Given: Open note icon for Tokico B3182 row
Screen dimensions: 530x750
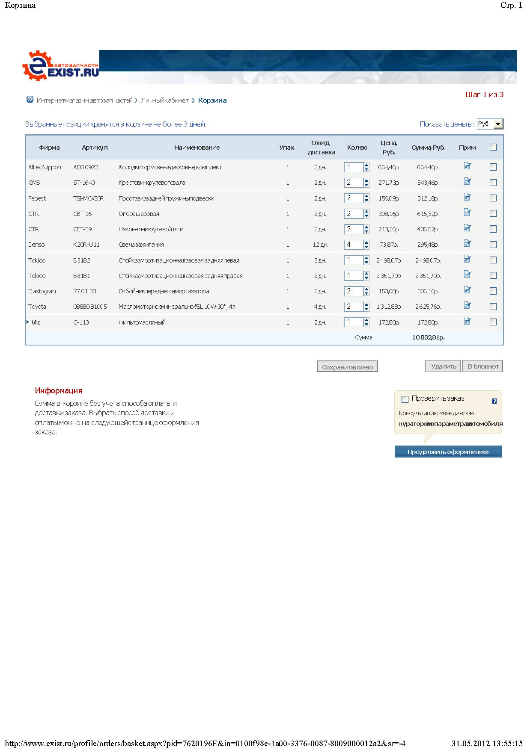Looking at the screenshot, I should coord(467,259).
